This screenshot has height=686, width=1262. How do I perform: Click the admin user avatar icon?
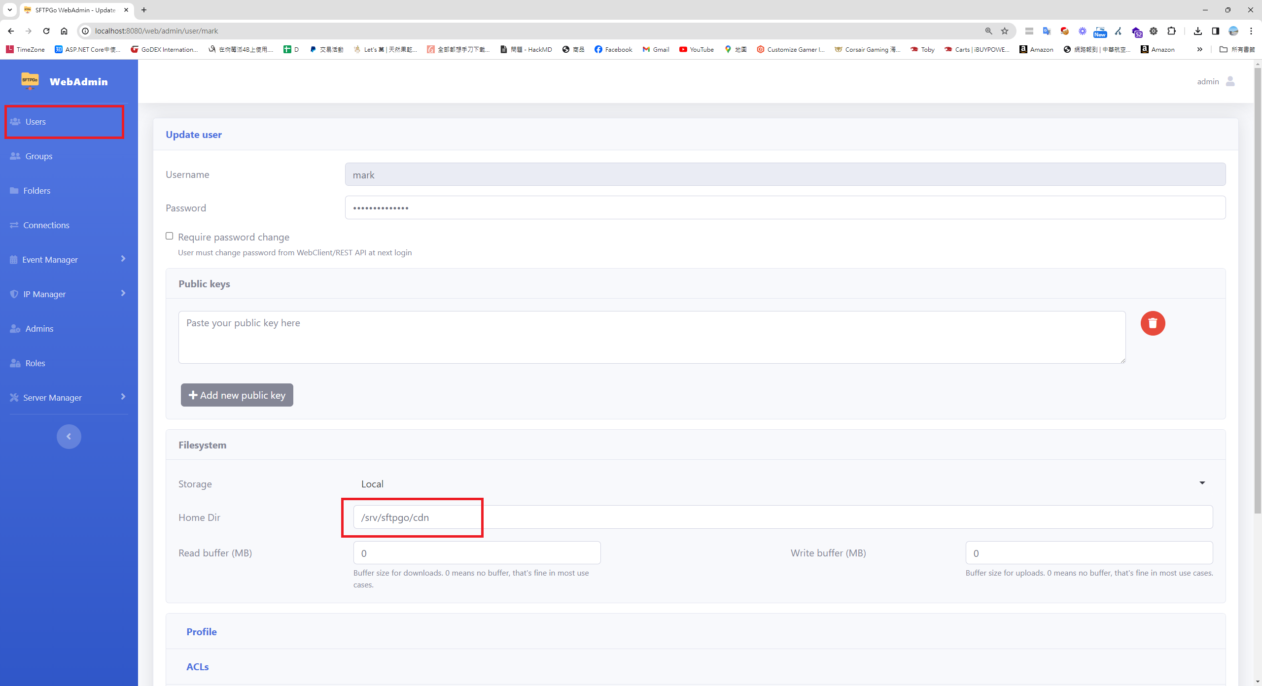tap(1230, 81)
